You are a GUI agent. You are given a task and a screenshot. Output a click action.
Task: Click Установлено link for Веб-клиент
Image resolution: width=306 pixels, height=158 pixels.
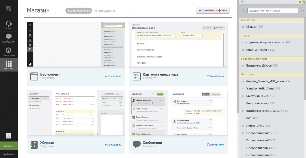(113, 76)
